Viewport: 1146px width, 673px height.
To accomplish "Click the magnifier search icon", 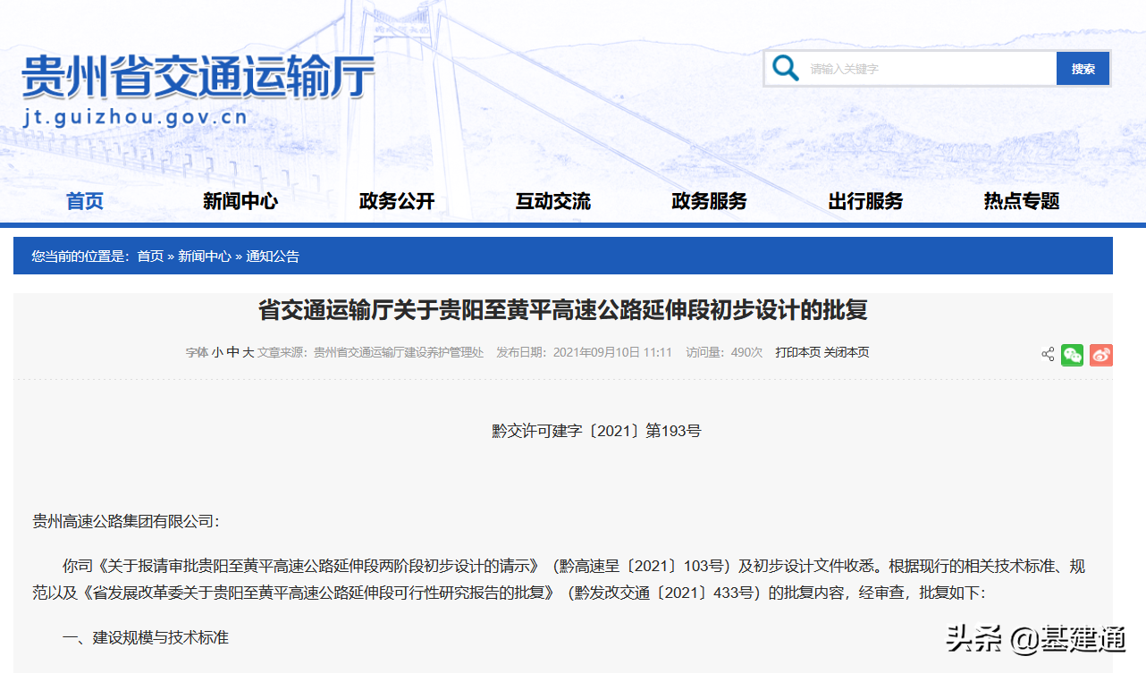I will tap(786, 68).
